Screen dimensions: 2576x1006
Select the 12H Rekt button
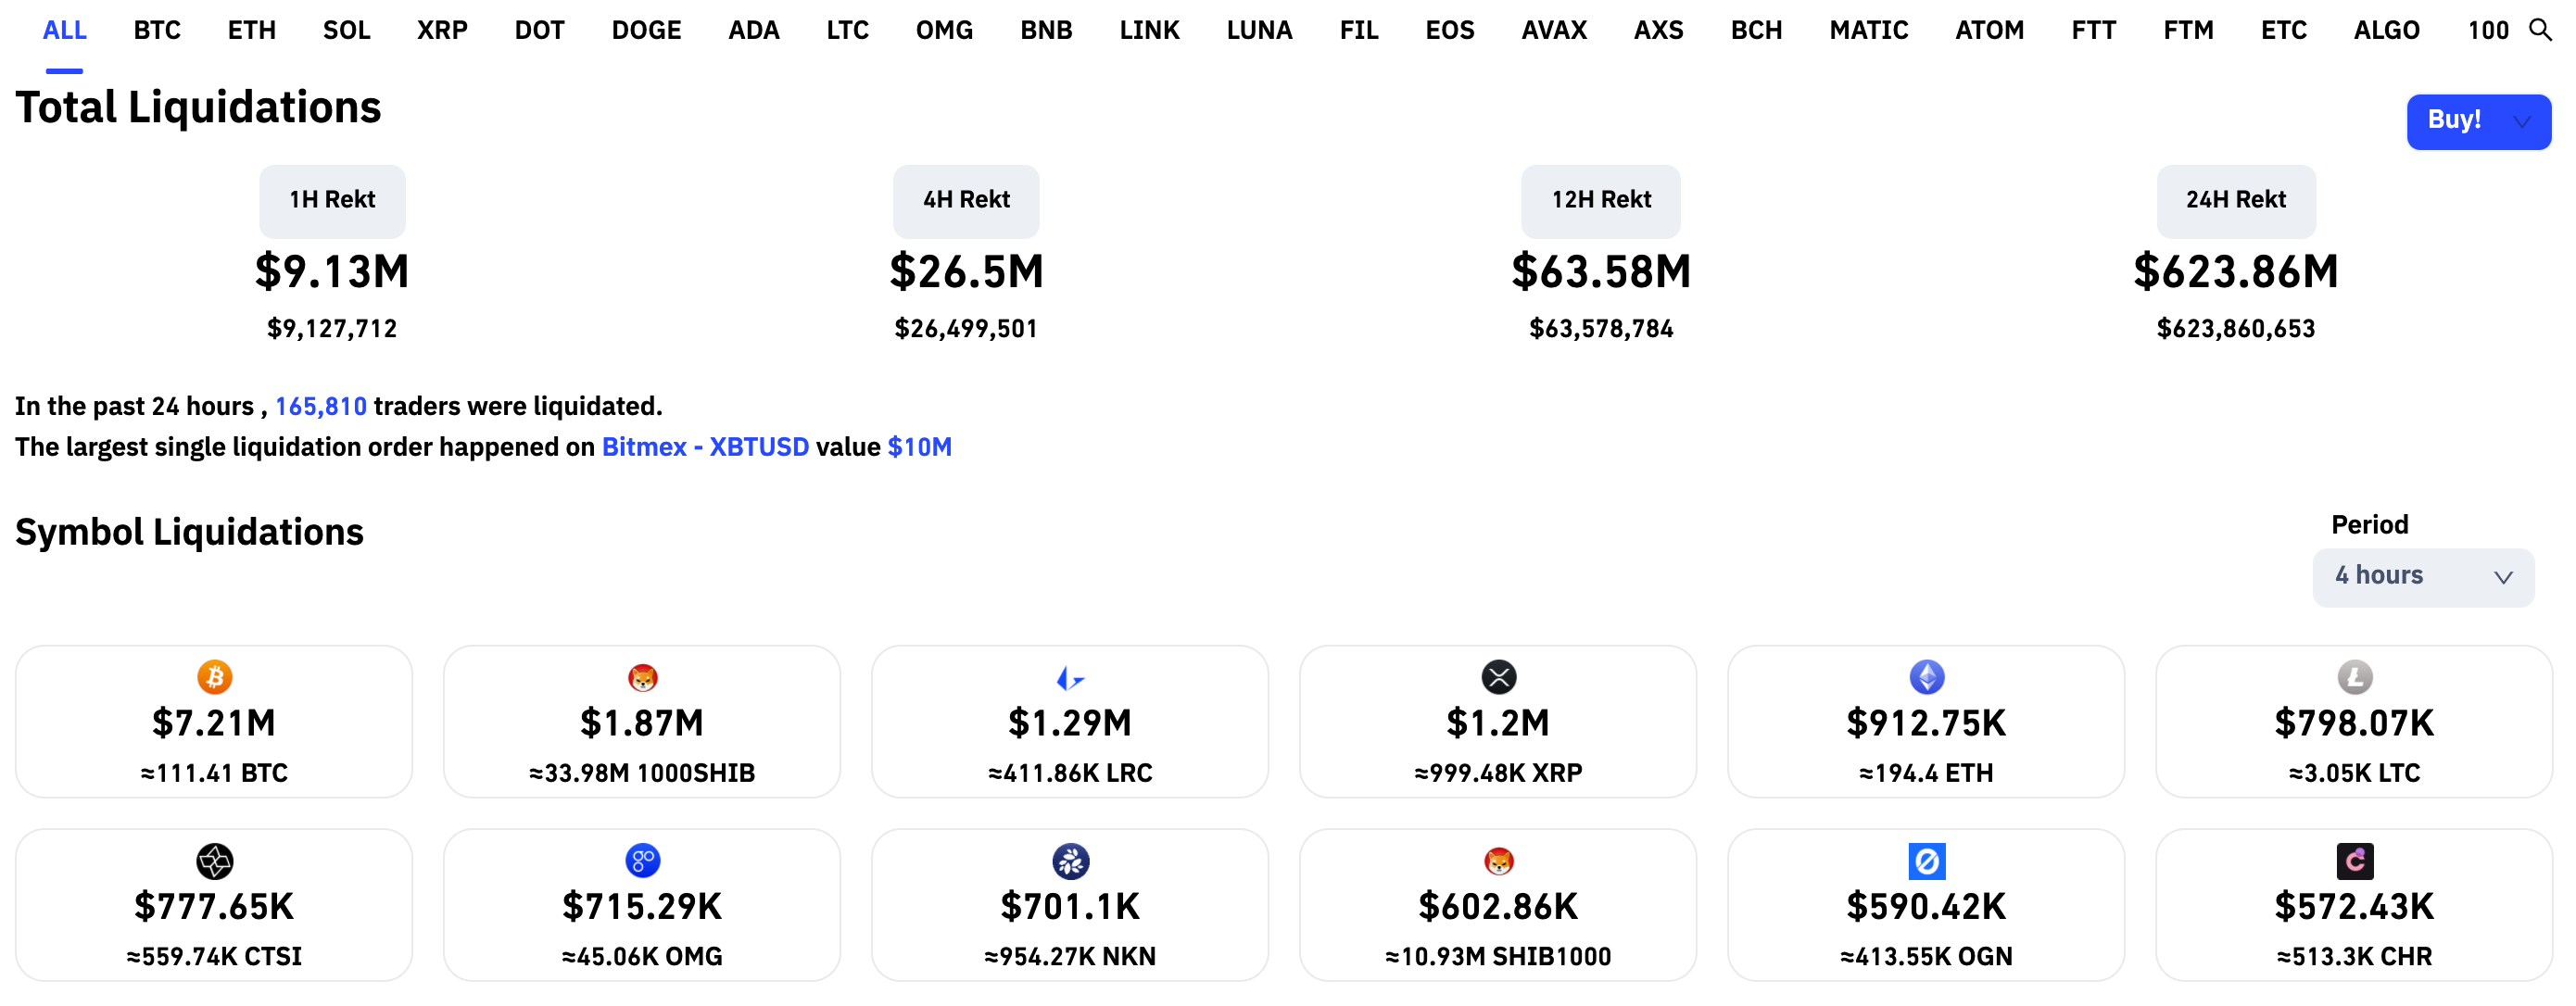point(1600,200)
